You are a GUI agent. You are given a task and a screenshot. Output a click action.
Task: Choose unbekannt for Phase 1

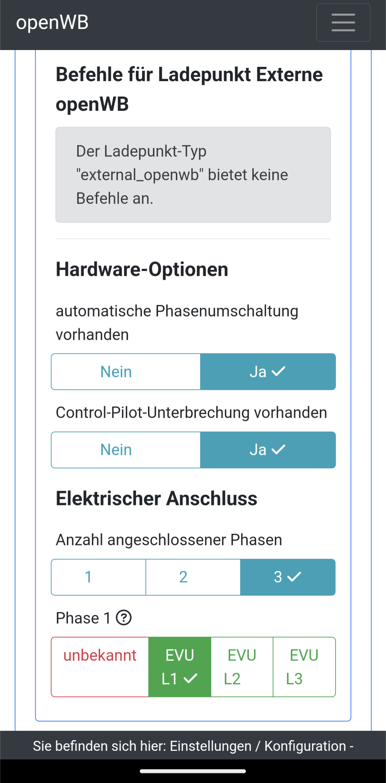[100, 667]
